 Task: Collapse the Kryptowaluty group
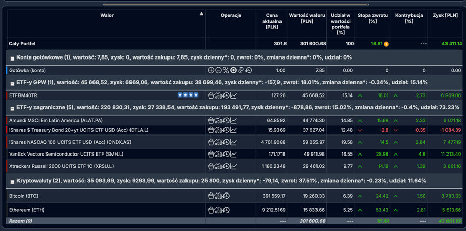click(12, 182)
